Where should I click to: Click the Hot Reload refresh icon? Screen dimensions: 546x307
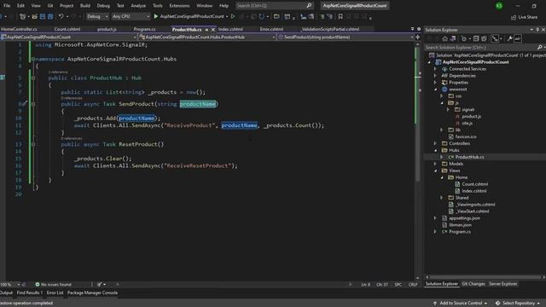point(262,16)
